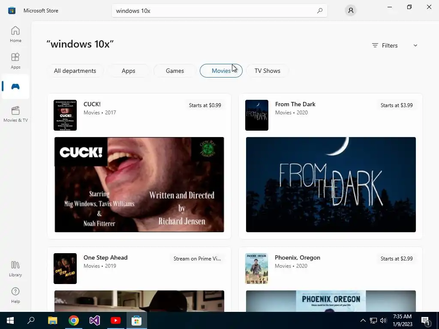Open taskbar search magnifier
Image resolution: width=439 pixels, height=329 pixels.
pyautogui.click(x=31, y=320)
